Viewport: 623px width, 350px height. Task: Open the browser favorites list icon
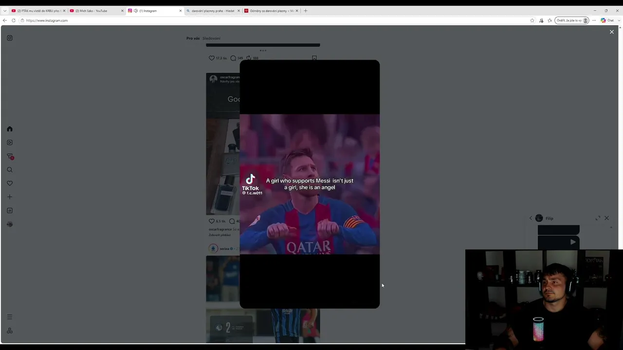click(550, 20)
